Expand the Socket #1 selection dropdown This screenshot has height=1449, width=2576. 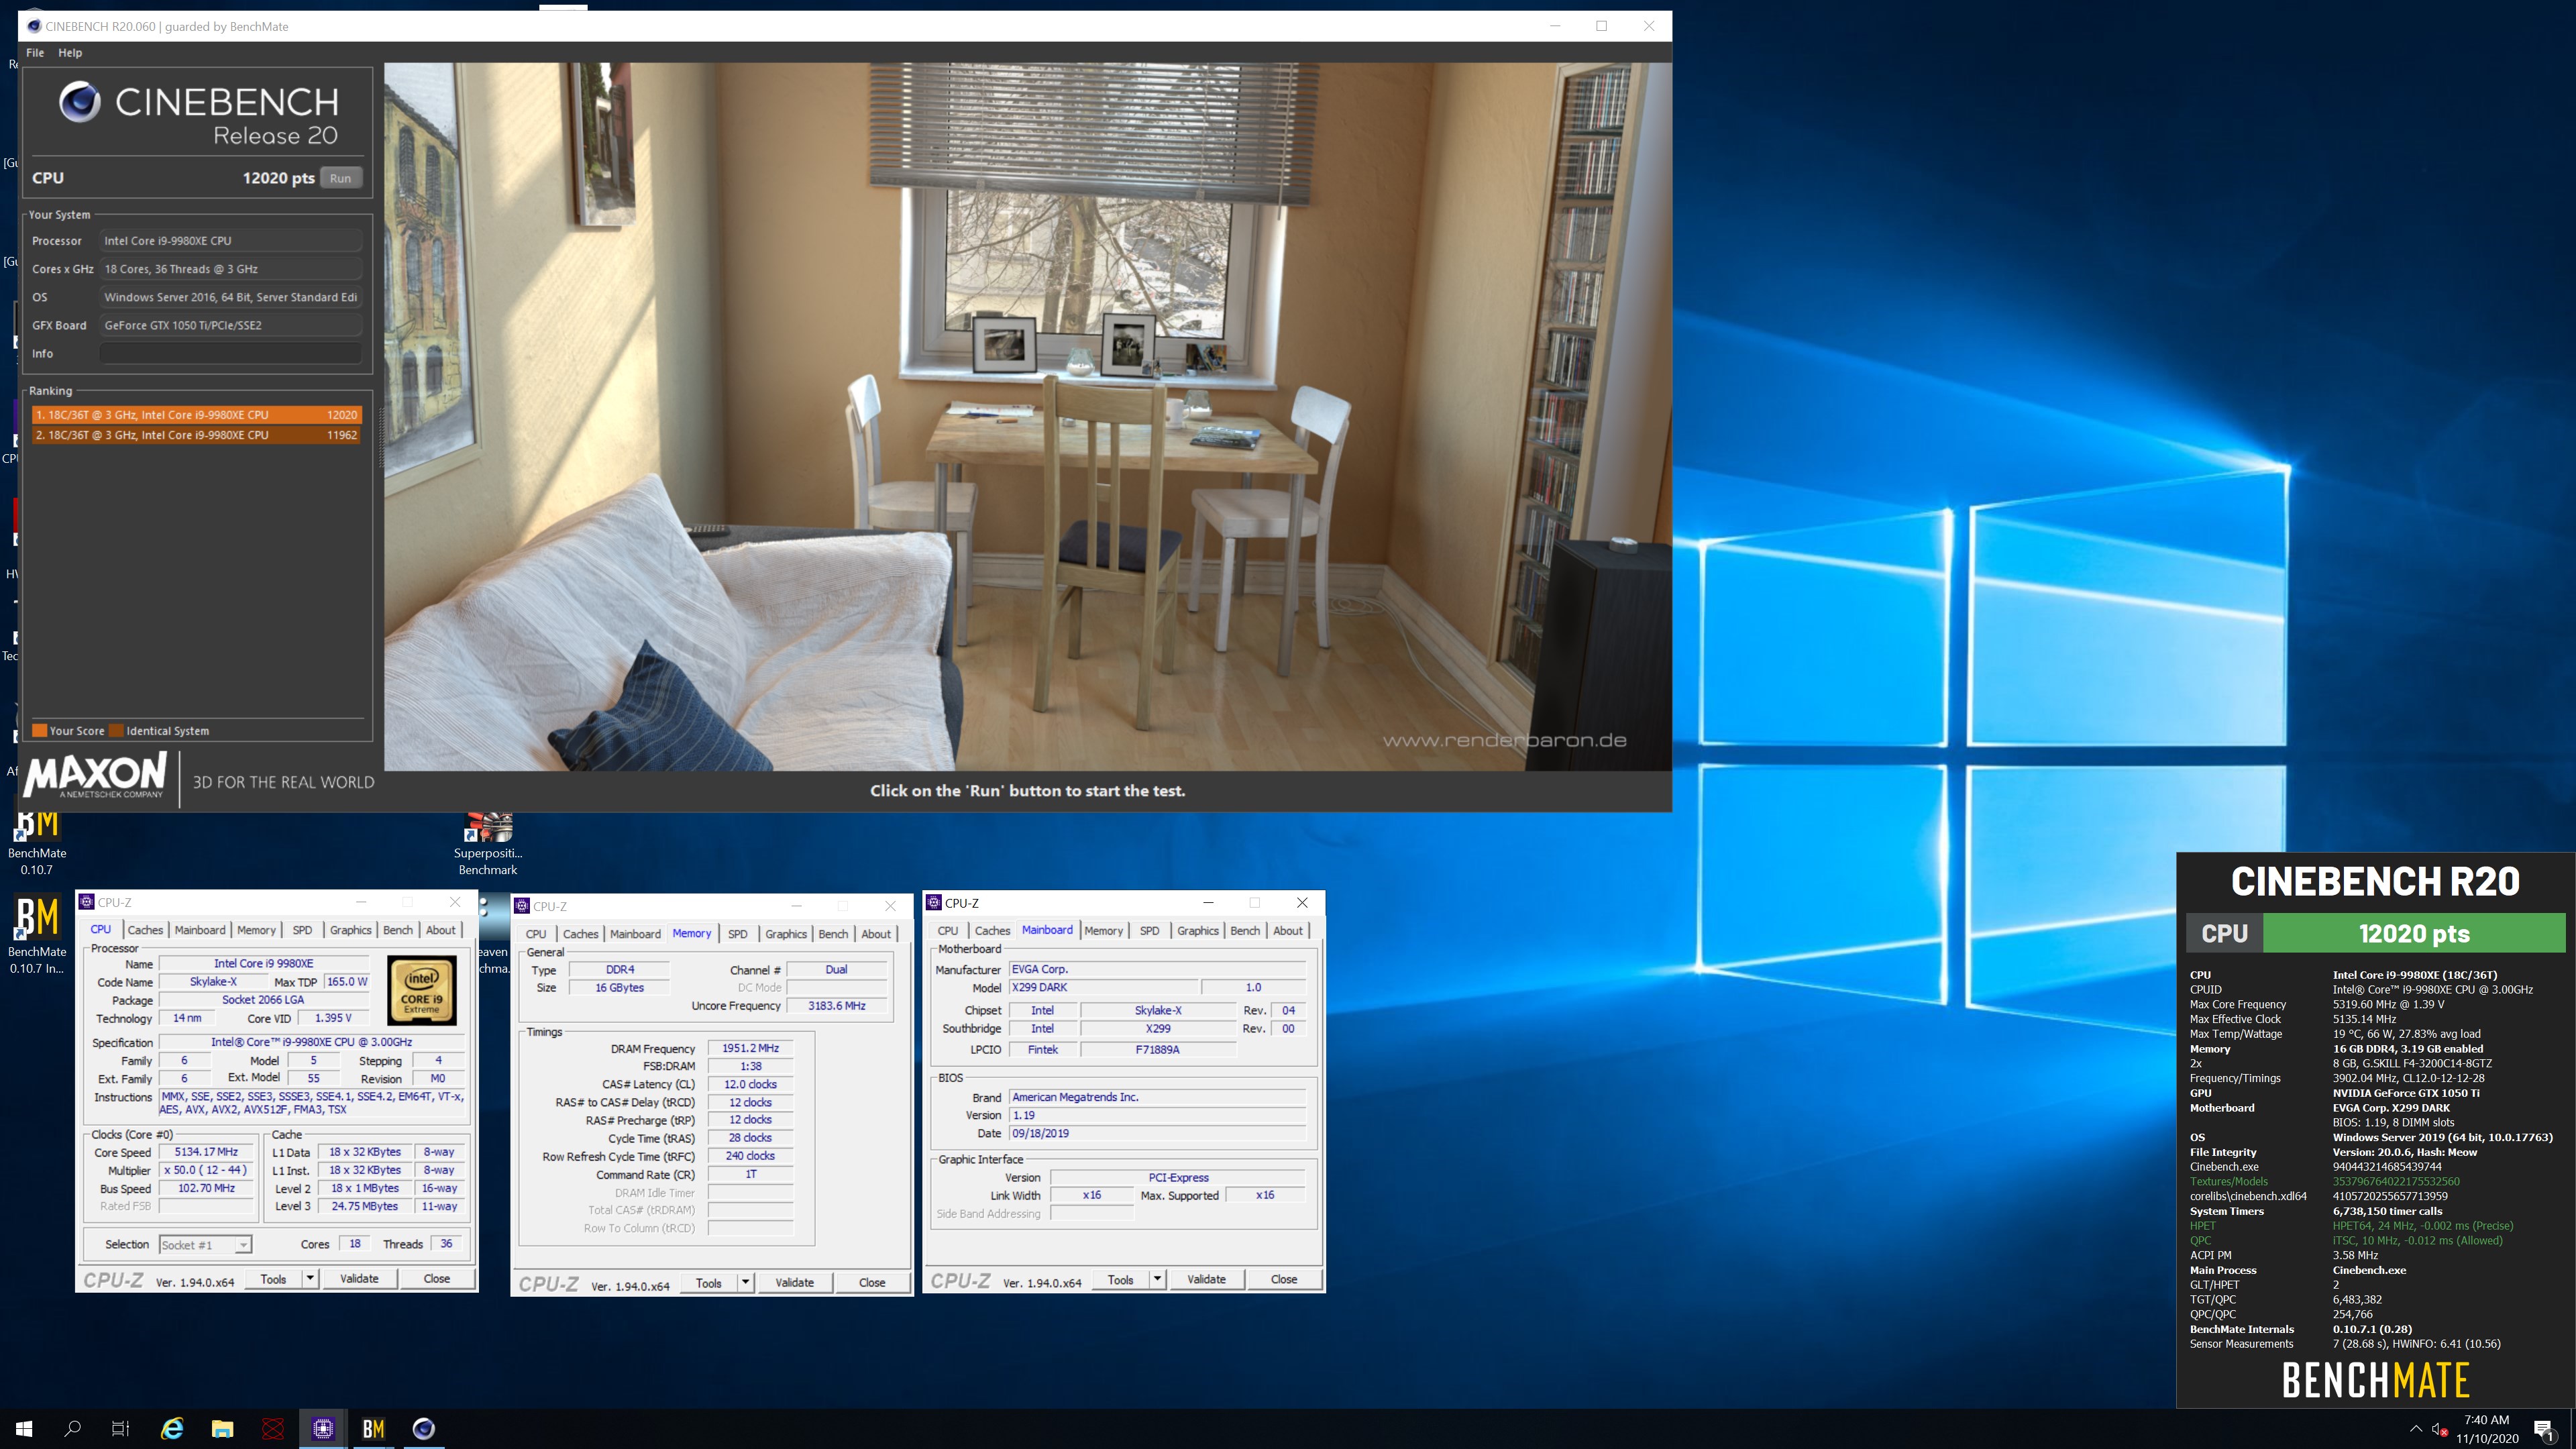pos(243,1245)
